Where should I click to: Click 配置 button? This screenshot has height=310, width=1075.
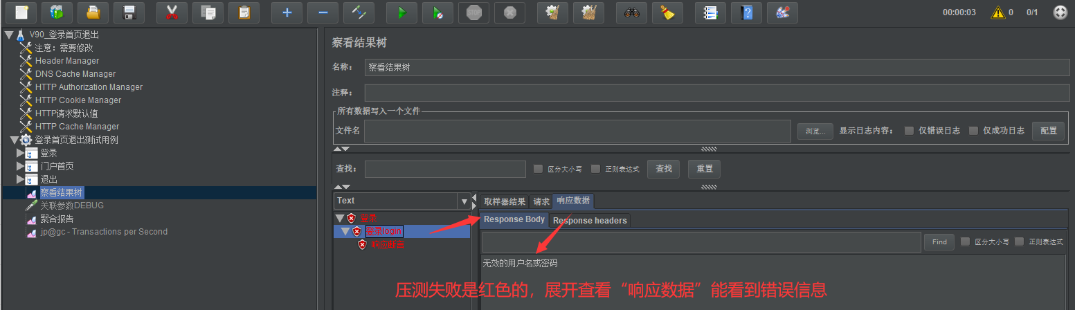pos(1048,131)
